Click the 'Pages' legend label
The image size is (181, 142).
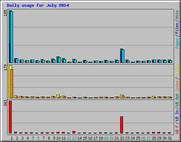(x=177, y=43)
